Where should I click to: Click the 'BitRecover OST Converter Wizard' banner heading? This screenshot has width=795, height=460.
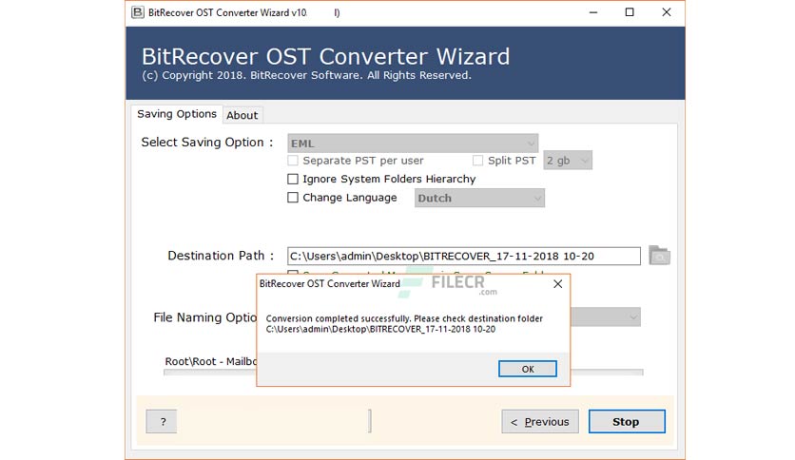coord(325,56)
